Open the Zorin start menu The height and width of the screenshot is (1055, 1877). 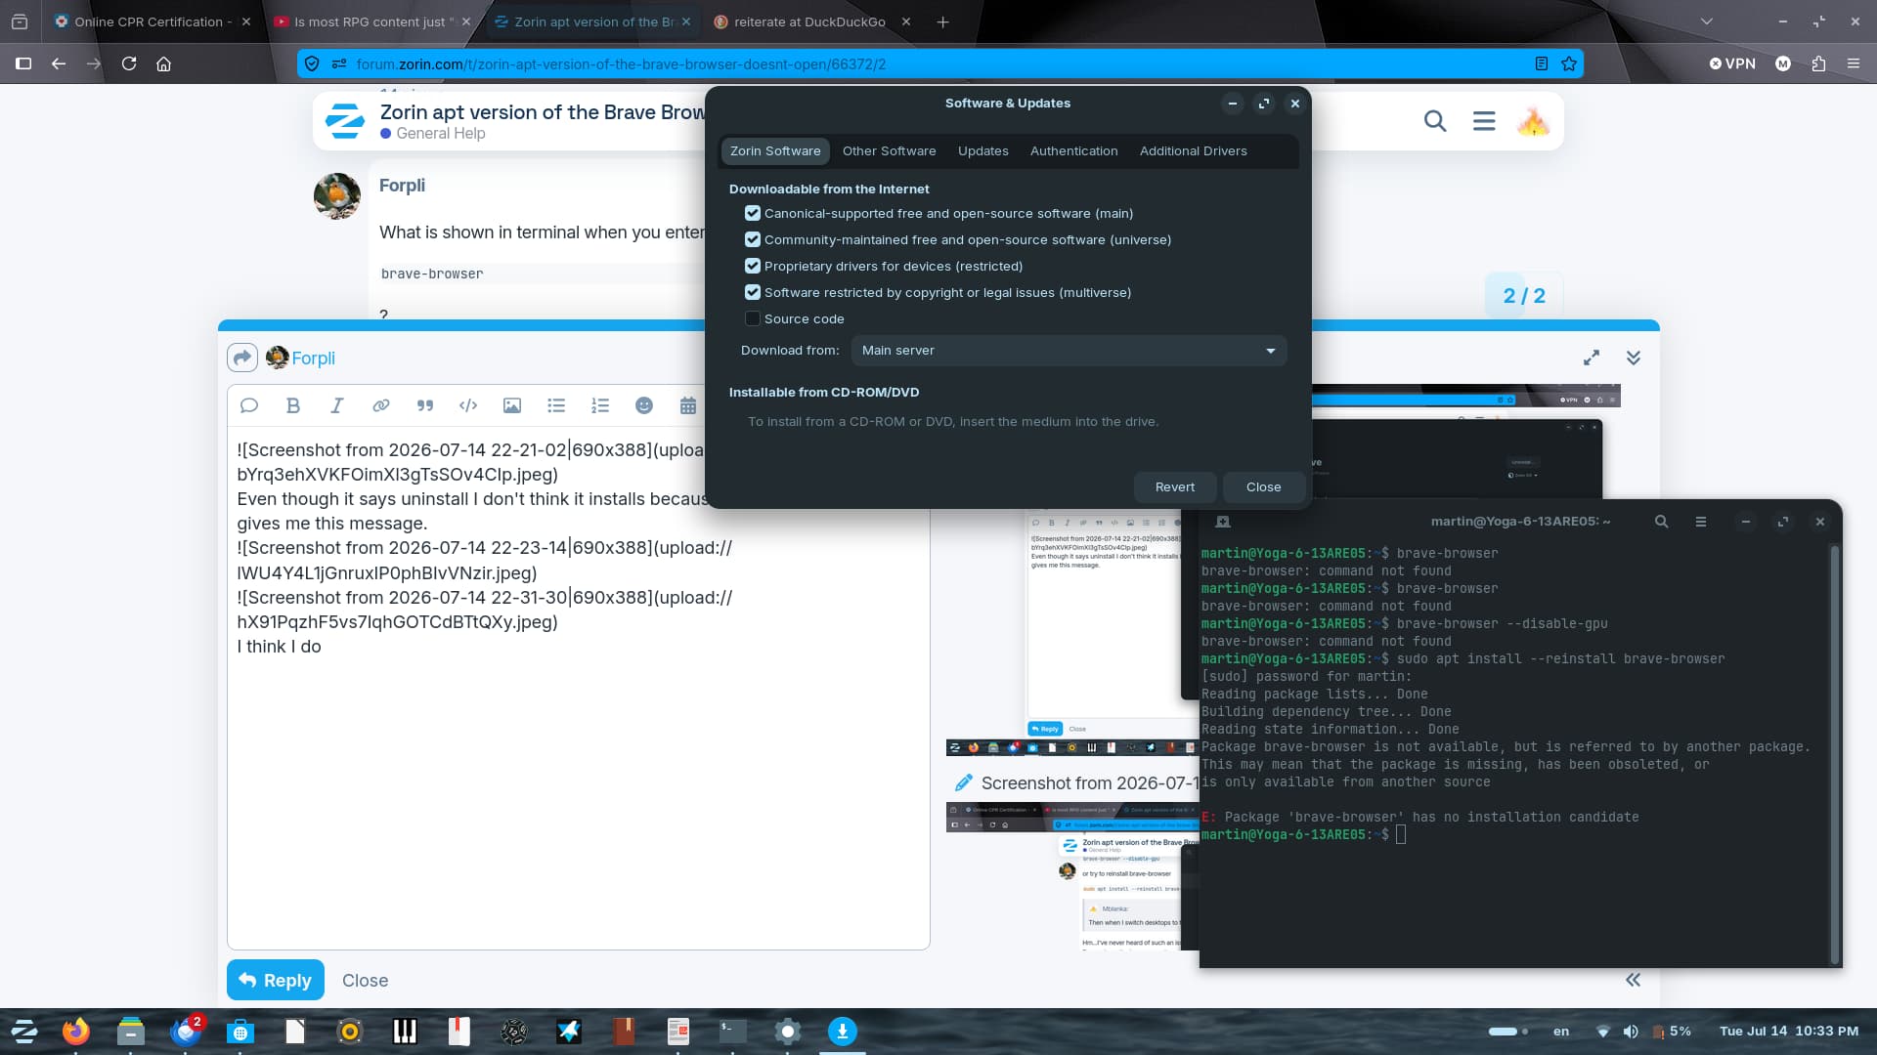click(x=23, y=1031)
